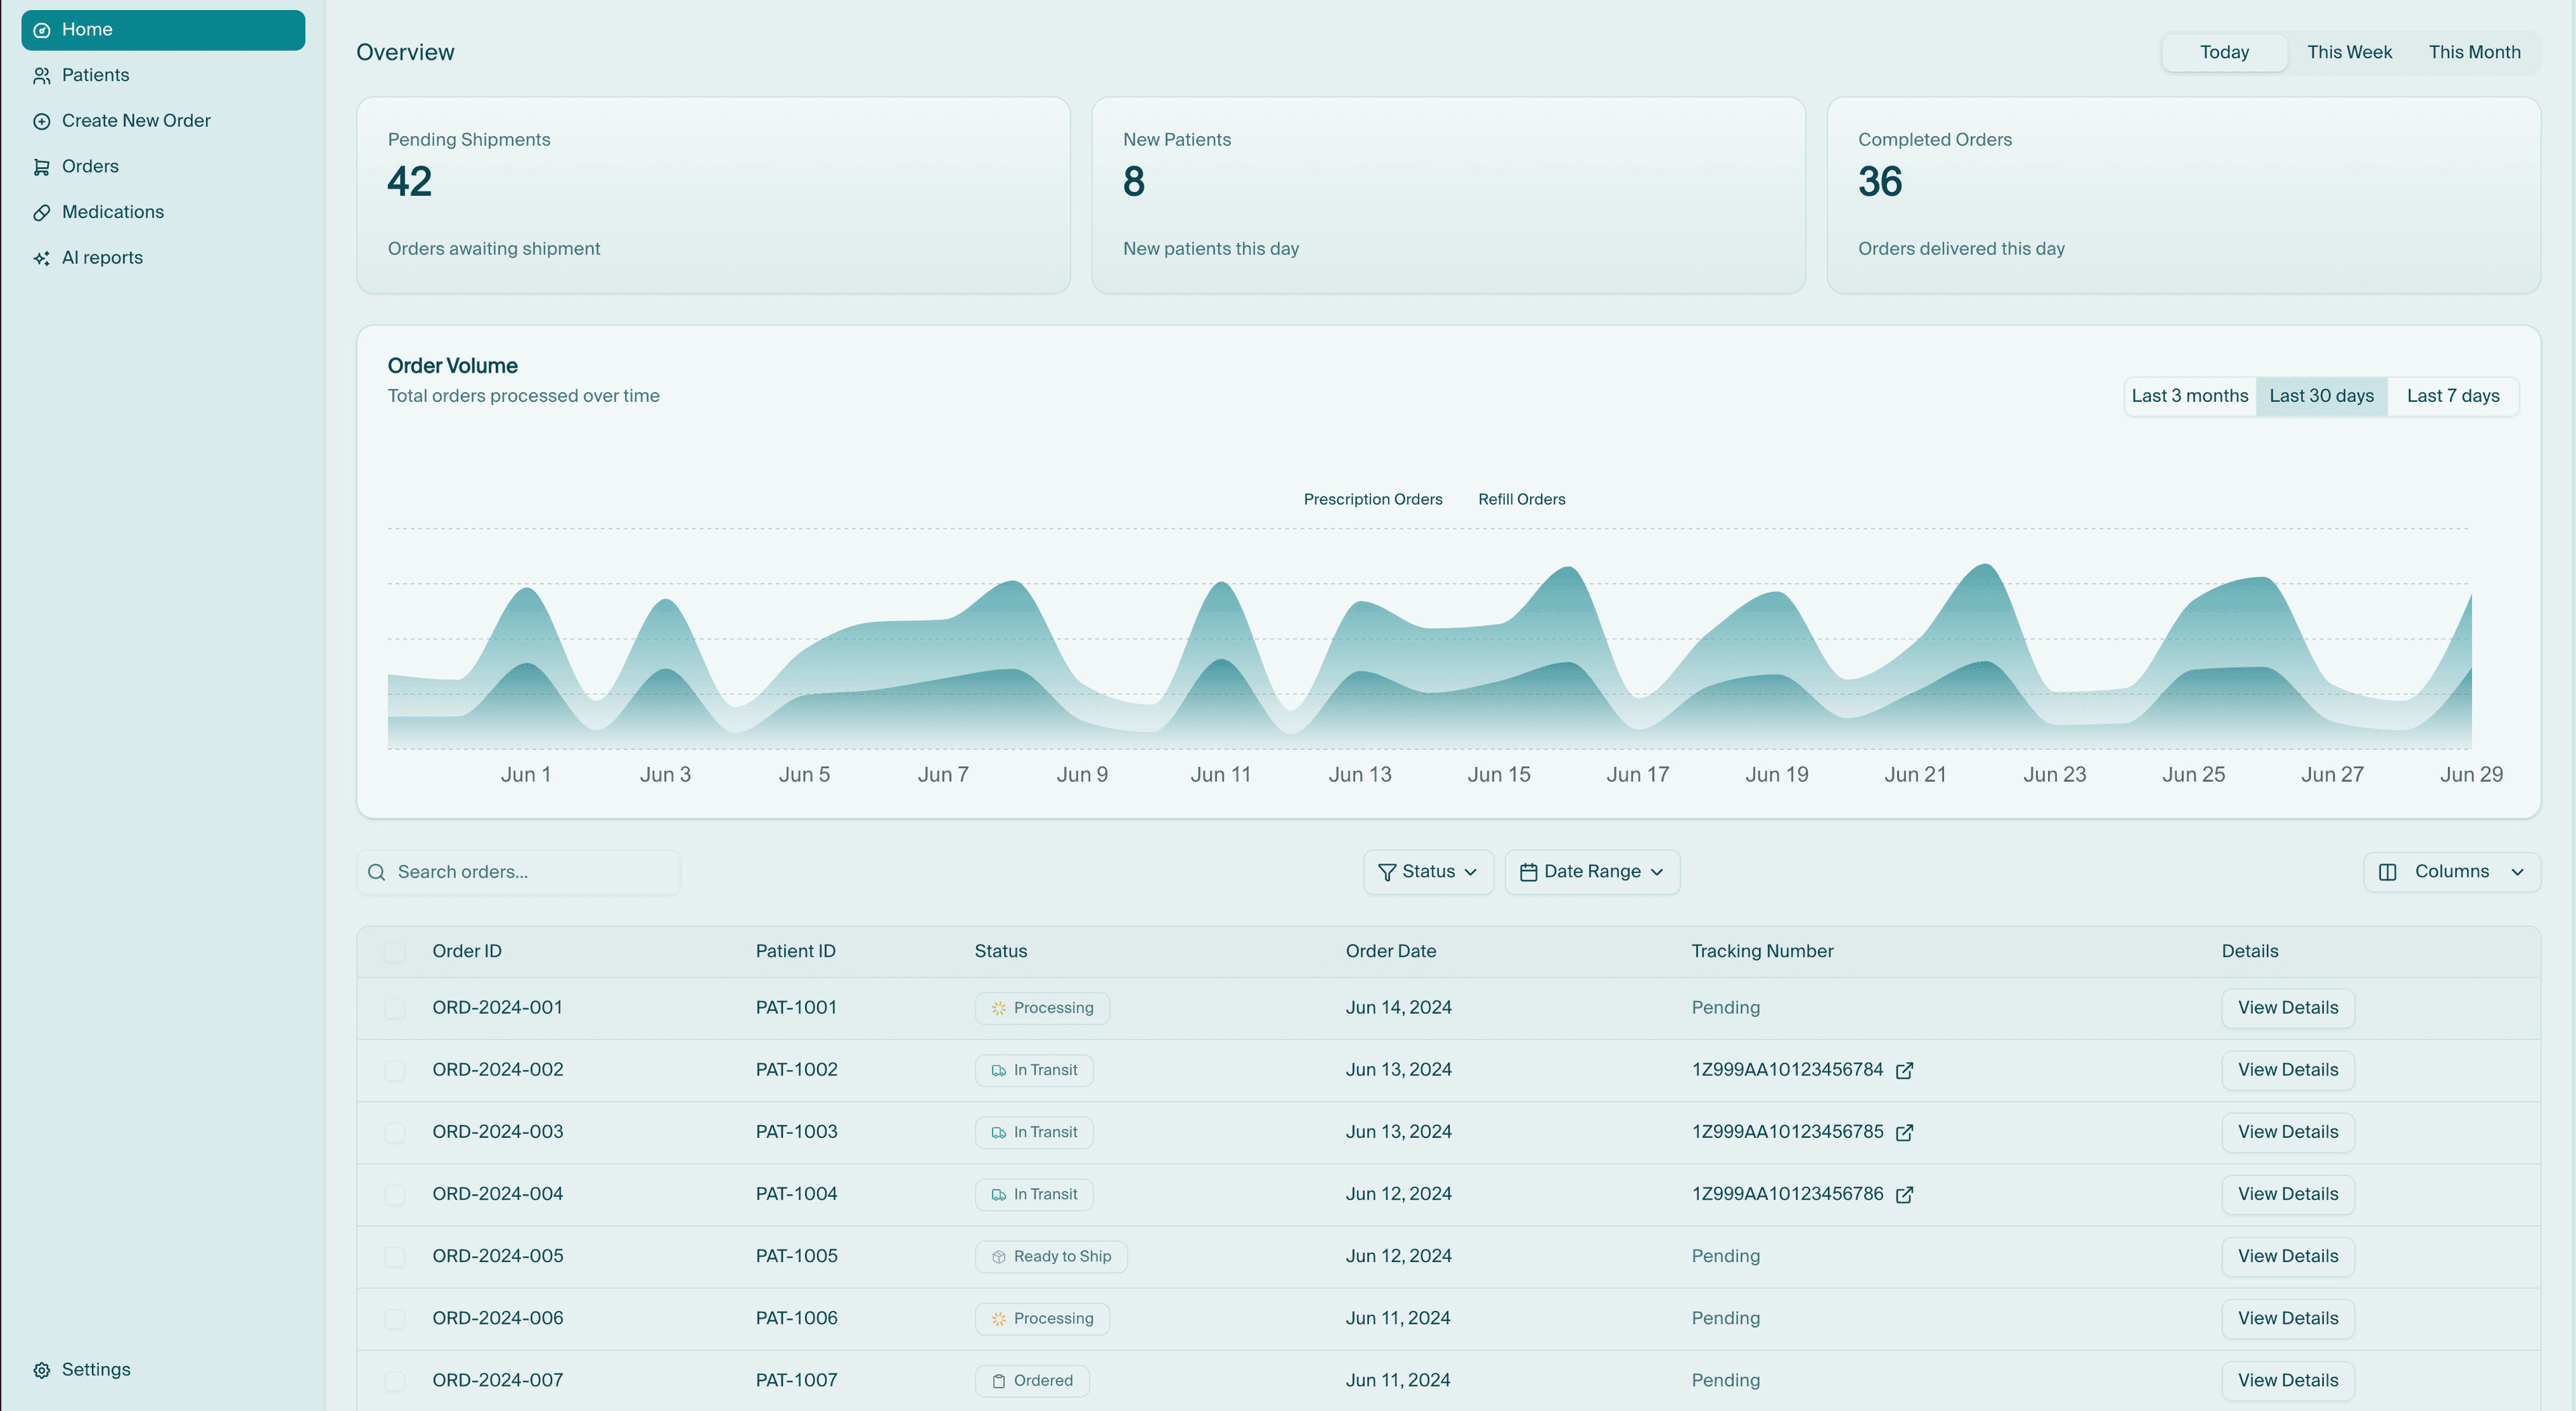2576x1411 pixels.
Task: Click the Create New Order plus icon
Action: pyautogui.click(x=41, y=121)
